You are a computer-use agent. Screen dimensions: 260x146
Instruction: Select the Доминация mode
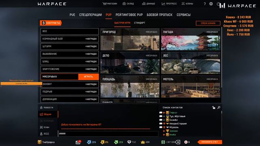[x=69, y=99]
